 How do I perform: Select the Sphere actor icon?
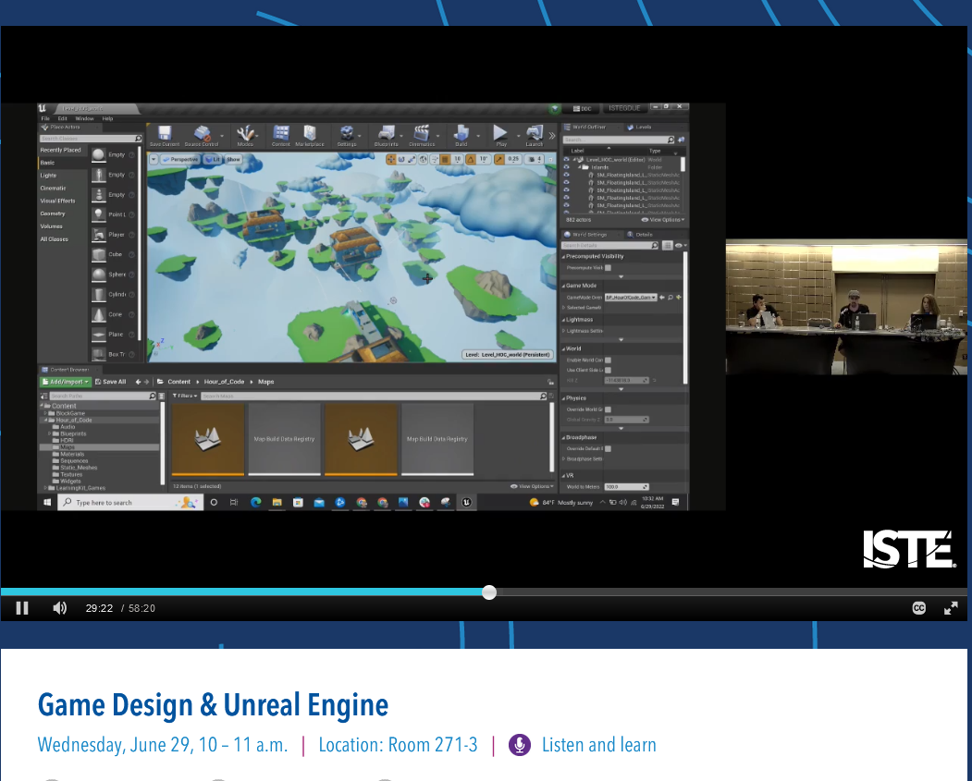(99, 275)
